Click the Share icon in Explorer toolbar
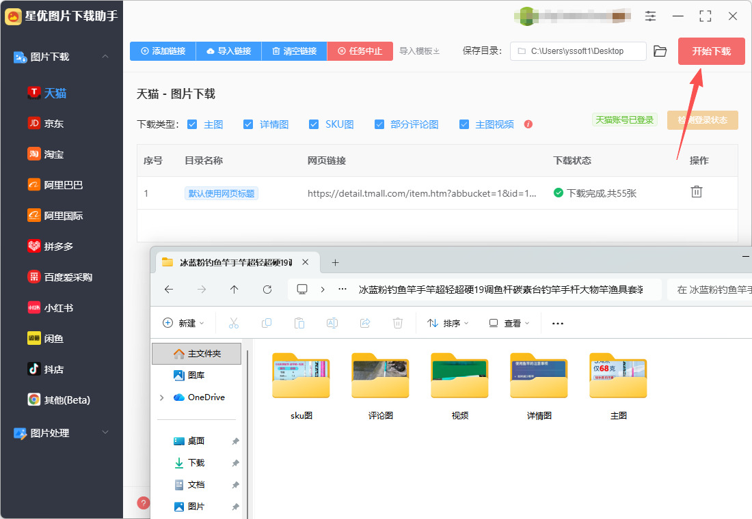Viewport: 752px width, 519px height. click(x=365, y=323)
